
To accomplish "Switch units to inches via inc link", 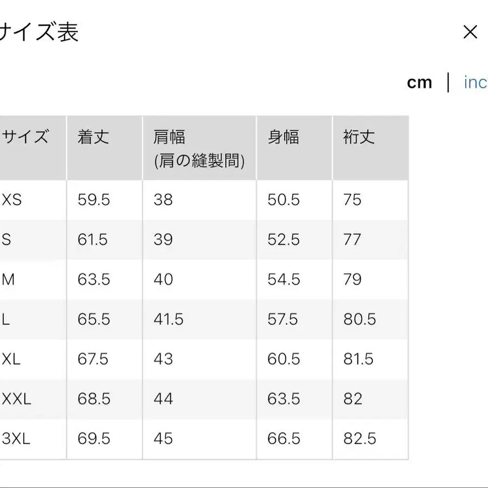I will click(x=476, y=82).
